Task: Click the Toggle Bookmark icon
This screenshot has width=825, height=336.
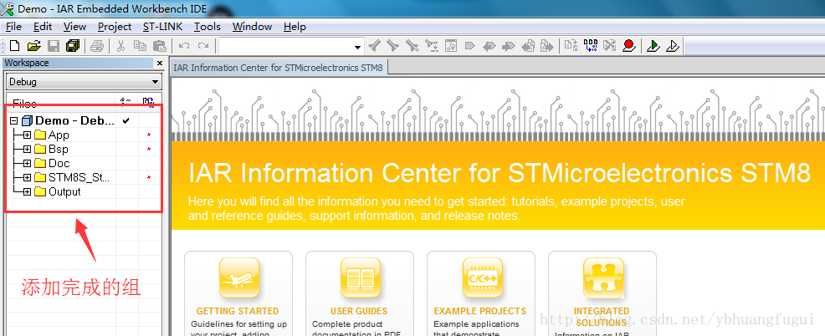Action: 470,46
